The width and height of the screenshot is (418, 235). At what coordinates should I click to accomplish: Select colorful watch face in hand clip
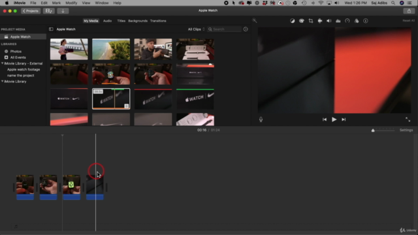[x=111, y=74]
